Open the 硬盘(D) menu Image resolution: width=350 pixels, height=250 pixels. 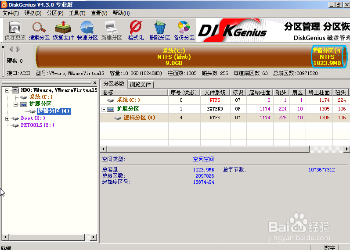click(33, 13)
